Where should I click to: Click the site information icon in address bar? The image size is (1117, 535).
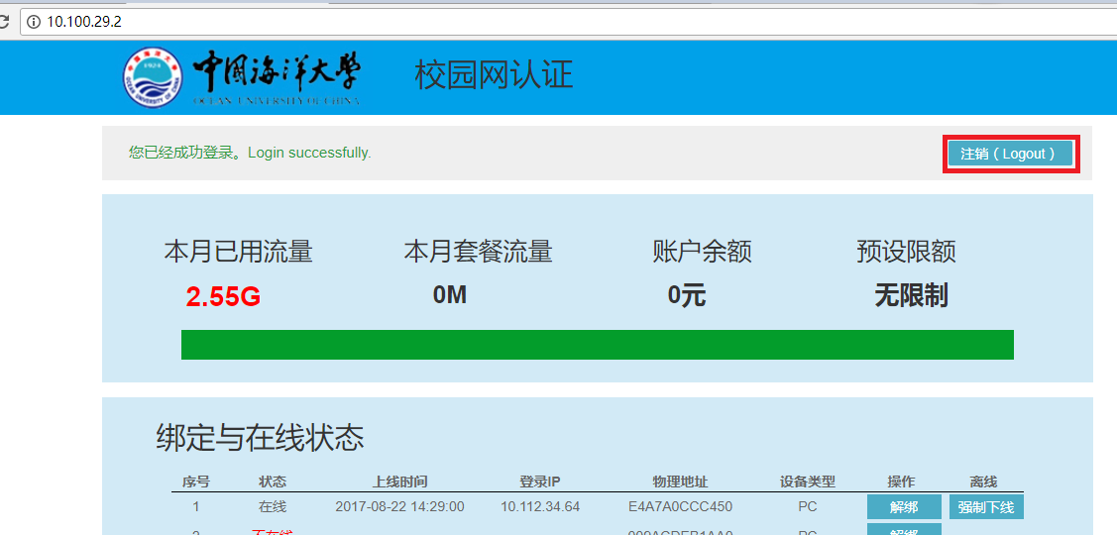point(33,21)
